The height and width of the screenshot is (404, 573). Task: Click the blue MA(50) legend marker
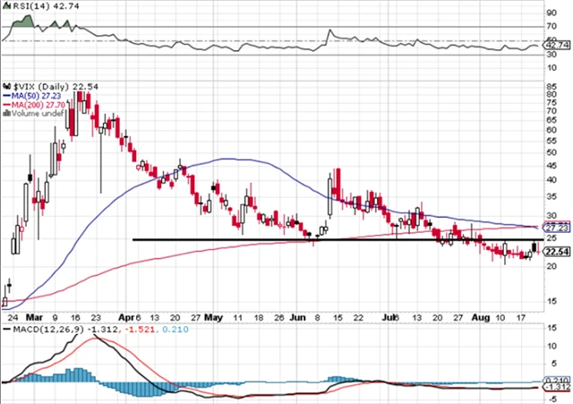tap(6, 92)
